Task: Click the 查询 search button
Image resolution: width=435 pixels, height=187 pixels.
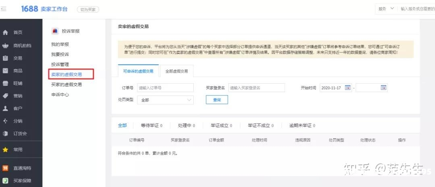Action: click(x=217, y=100)
